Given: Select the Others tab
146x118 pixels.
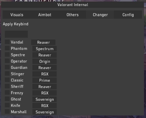Looking at the screenshot, I should pos(72,15).
